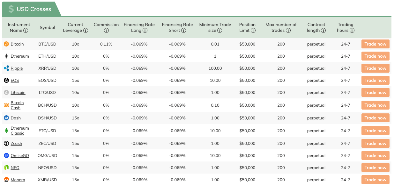Click the Position Limit info icon

pyautogui.click(x=253, y=31)
